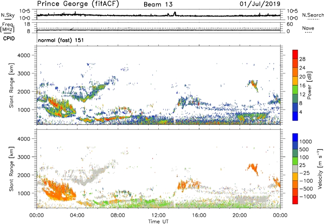
Task: Click the '3000' tick on velocity panel axis
Action: point(24,157)
